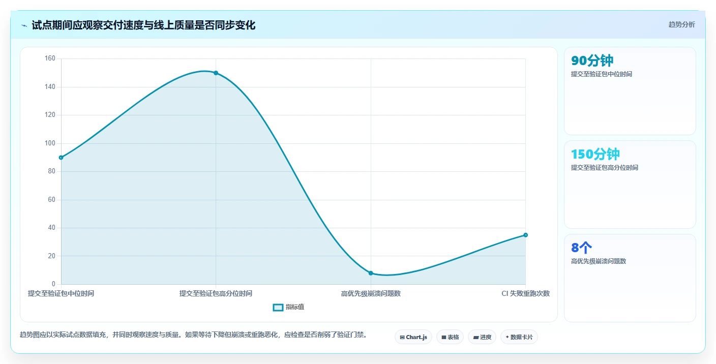Click the y-axis value 160
This screenshot has width=716, height=364.
[x=50, y=58]
